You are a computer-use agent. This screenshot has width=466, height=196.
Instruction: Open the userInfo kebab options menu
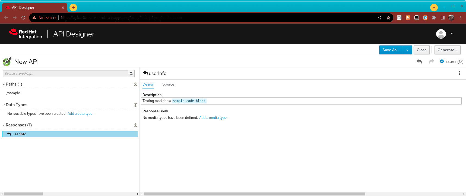pyautogui.click(x=460, y=73)
